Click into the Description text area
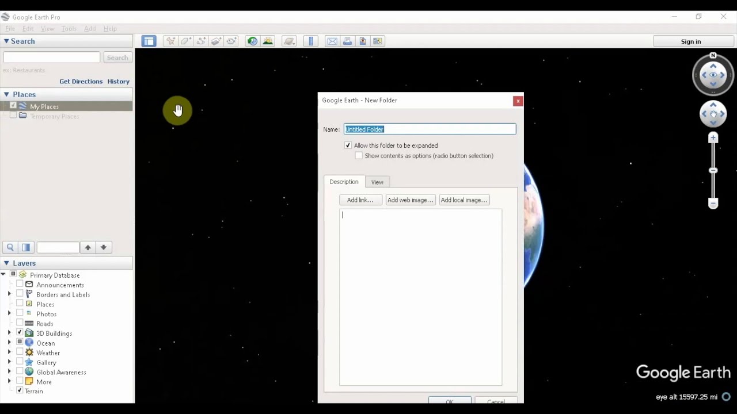This screenshot has height=414, width=737. pos(420,297)
